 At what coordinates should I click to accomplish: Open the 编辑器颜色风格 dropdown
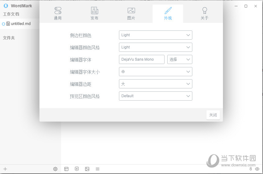pyautogui.click(x=155, y=47)
